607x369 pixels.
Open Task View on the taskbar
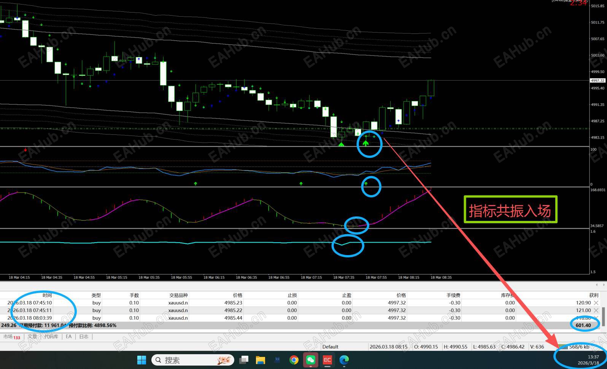[x=244, y=360]
